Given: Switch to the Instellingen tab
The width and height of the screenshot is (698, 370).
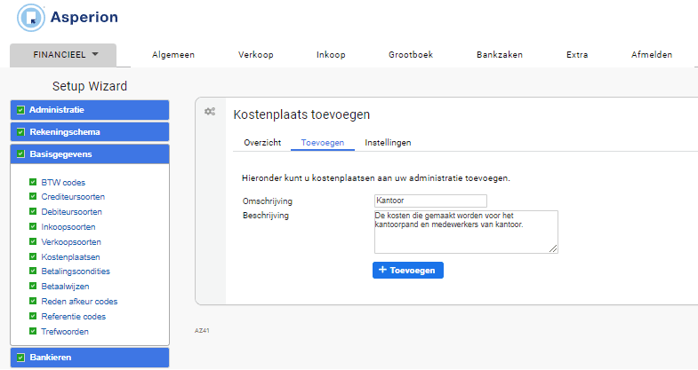Looking at the screenshot, I should click(x=388, y=143).
